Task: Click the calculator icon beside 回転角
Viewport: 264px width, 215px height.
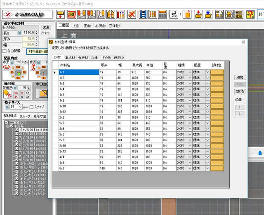Action: pyautogui.click(x=15, y=88)
